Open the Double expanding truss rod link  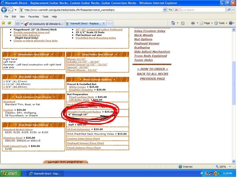coord(32,33)
